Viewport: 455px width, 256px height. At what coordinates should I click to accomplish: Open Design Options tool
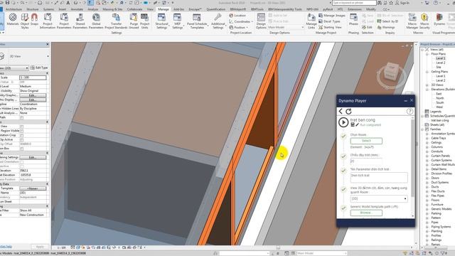click(x=261, y=21)
